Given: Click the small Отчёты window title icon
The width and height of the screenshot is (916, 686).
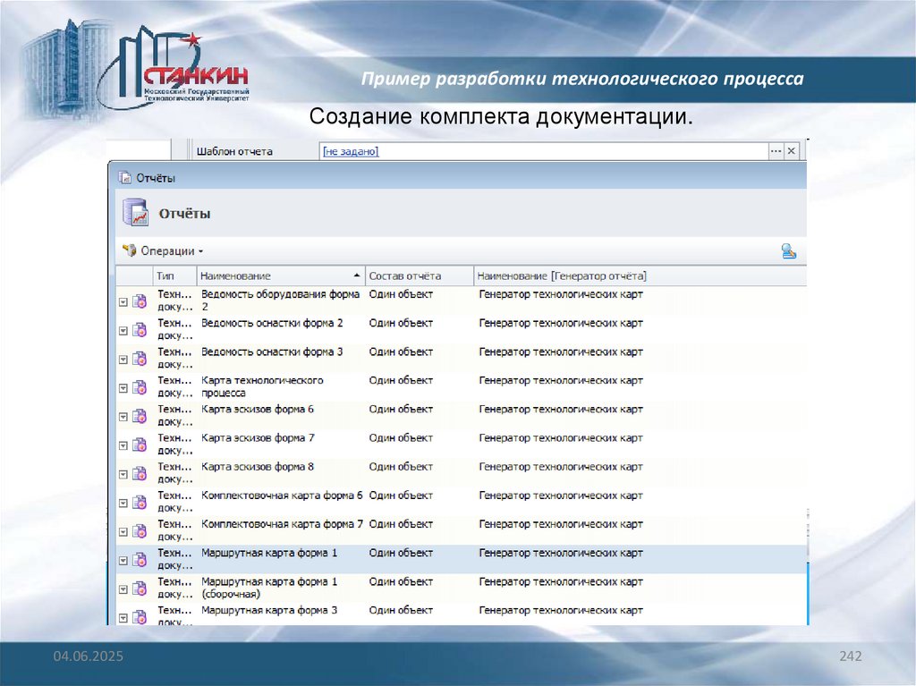Looking at the screenshot, I should [x=125, y=178].
